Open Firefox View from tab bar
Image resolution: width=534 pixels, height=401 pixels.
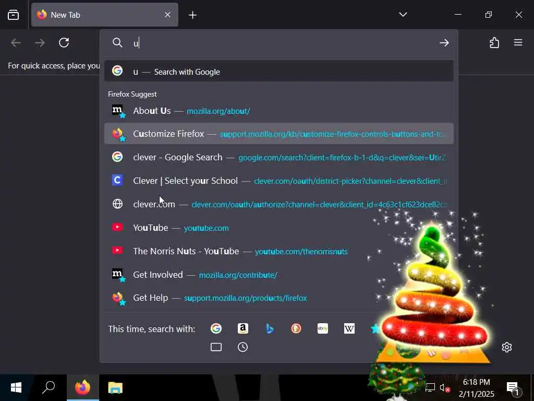(x=13, y=15)
